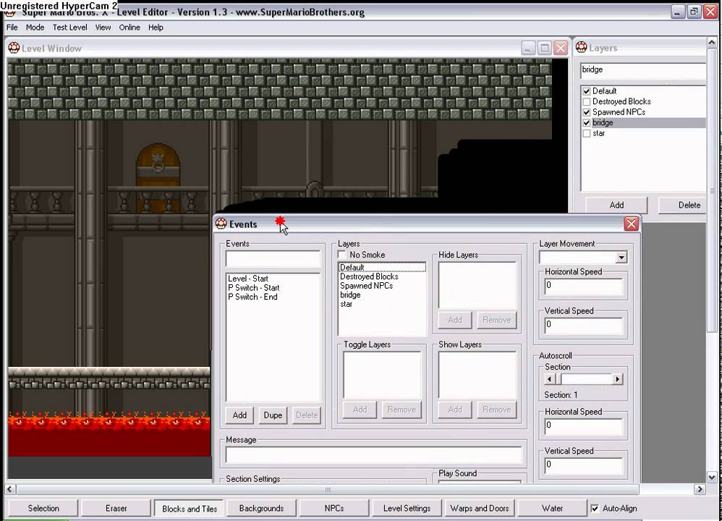
Task: Select bridge in Events layers list
Action: tap(350, 295)
